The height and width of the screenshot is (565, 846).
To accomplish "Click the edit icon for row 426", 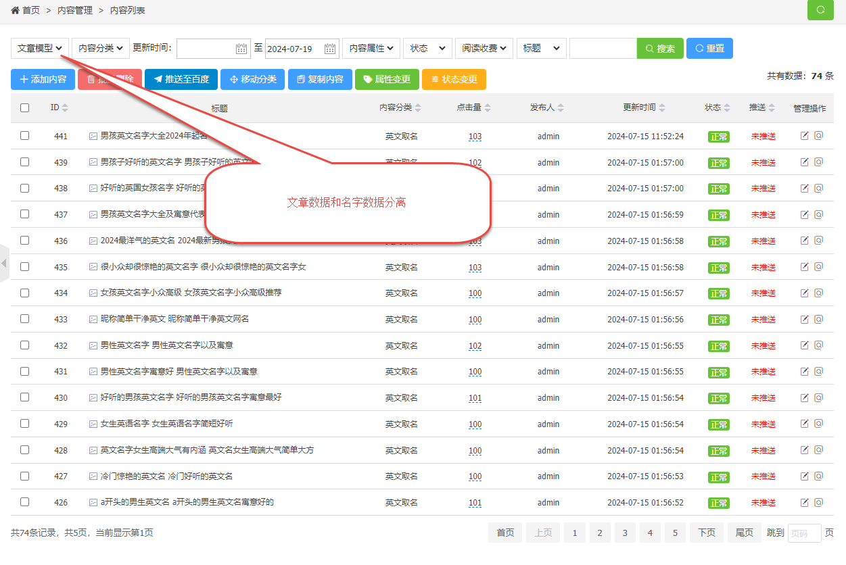I will [805, 502].
